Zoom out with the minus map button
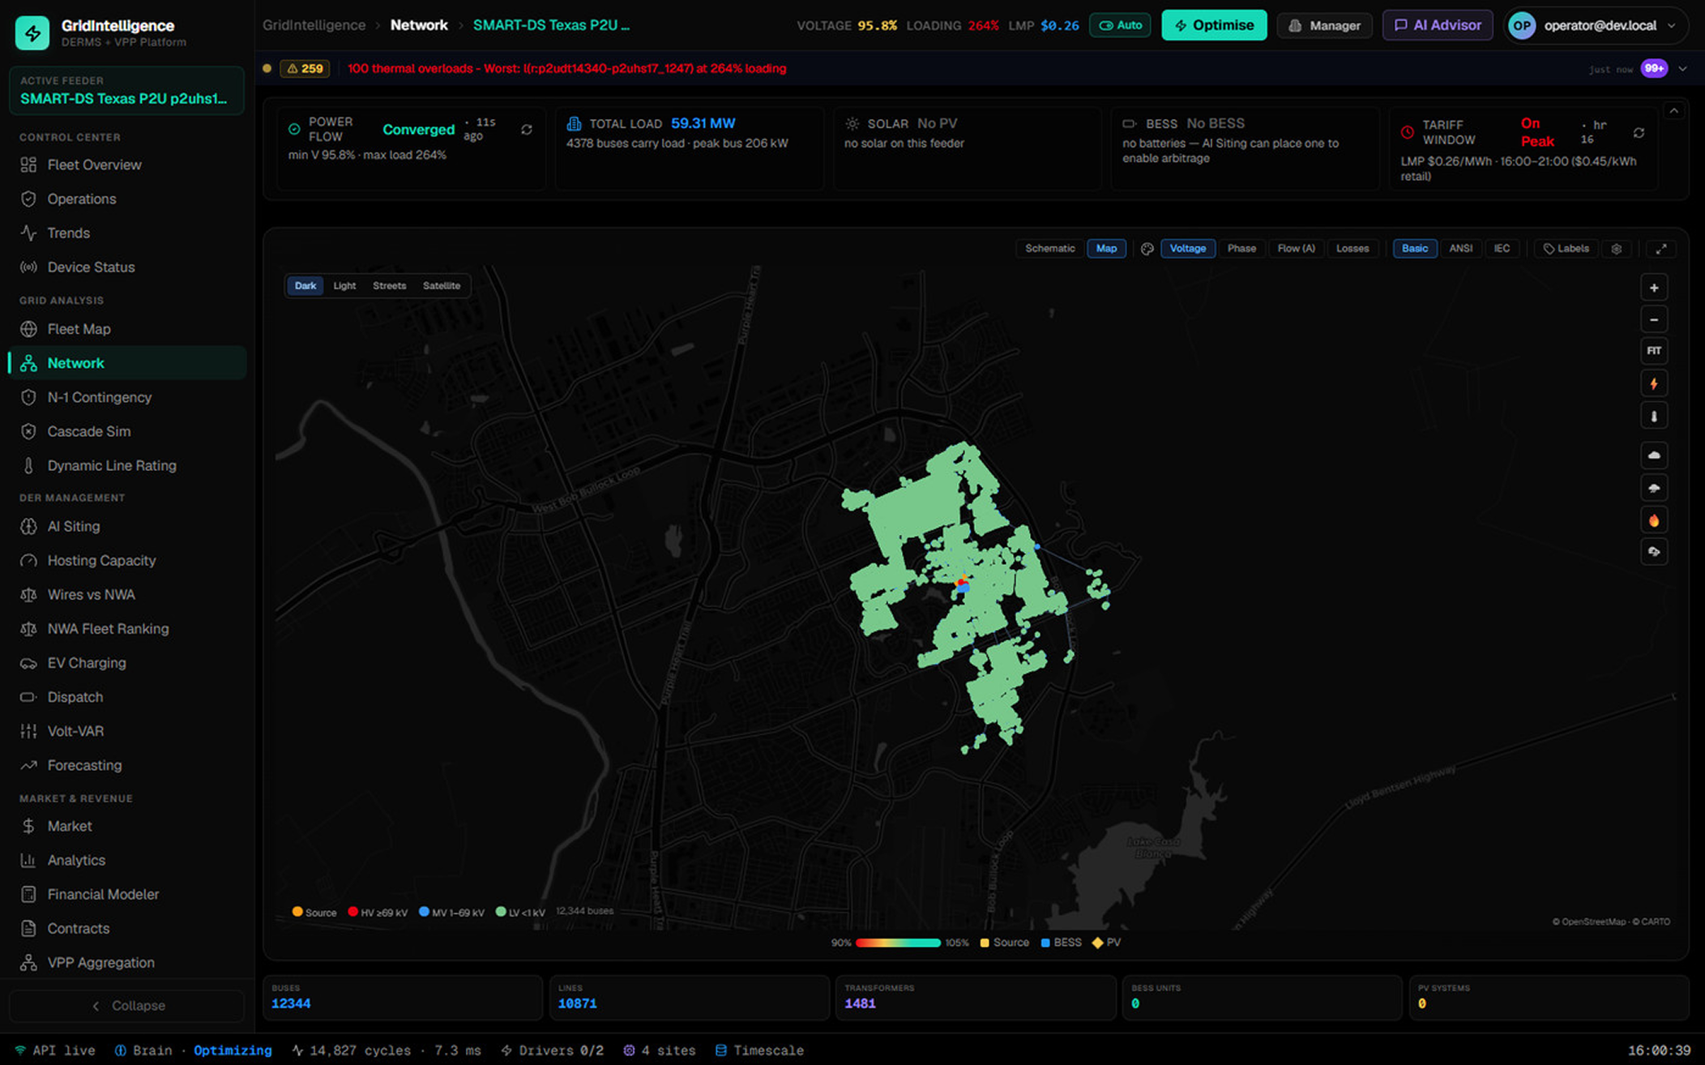1705x1065 pixels. click(1654, 319)
